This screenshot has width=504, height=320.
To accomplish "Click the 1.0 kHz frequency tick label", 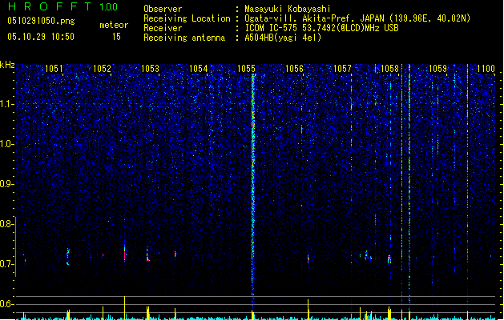I will tap(6, 144).
